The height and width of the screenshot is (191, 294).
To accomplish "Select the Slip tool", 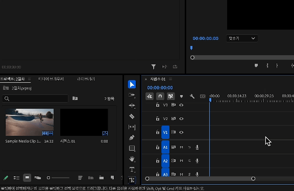I will click(x=132, y=127).
